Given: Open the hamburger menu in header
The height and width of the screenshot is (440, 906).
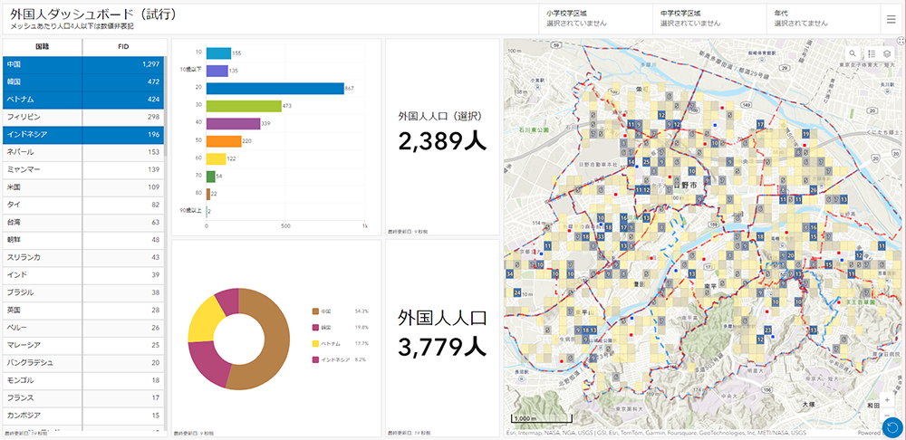Looking at the screenshot, I should (x=892, y=18).
